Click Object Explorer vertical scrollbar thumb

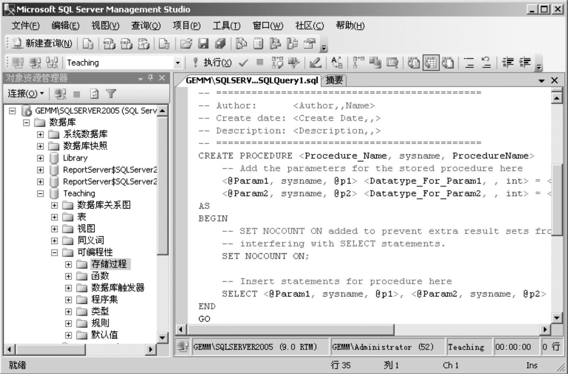[x=162, y=185]
